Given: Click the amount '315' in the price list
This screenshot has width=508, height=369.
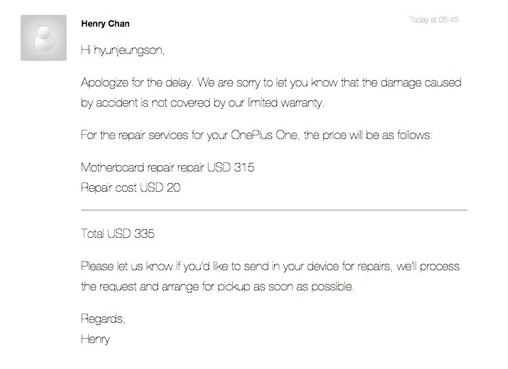Looking at the screenshot, I should pos(244,168).
